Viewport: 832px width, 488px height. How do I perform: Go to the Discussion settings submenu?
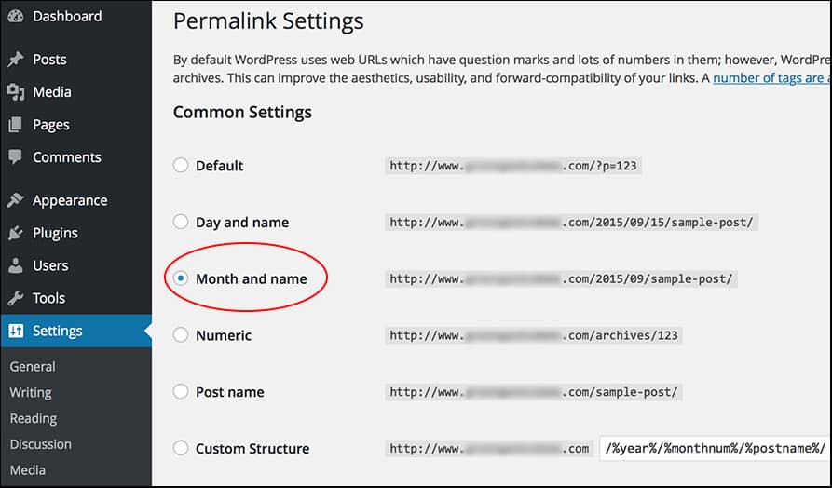point(41,444)
